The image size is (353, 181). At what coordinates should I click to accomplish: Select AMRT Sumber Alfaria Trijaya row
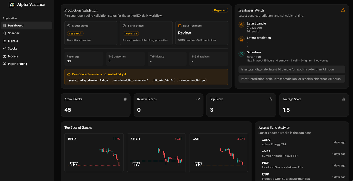(302, 154)
